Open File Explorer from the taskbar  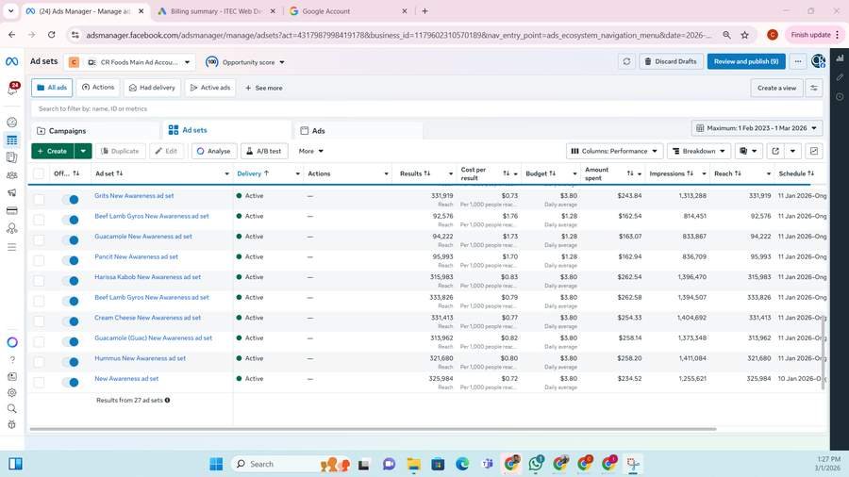point(414,464)
